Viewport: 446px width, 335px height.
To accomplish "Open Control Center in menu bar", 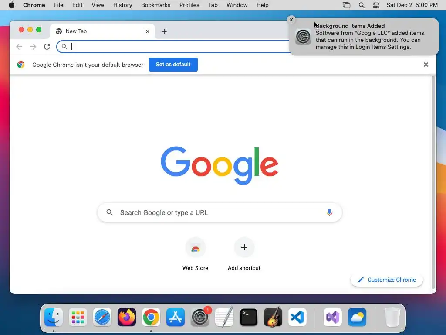I will (x=376, y=5).
